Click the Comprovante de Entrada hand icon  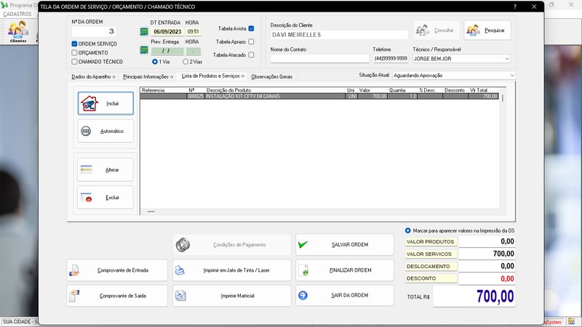click(x=74, y=270)
